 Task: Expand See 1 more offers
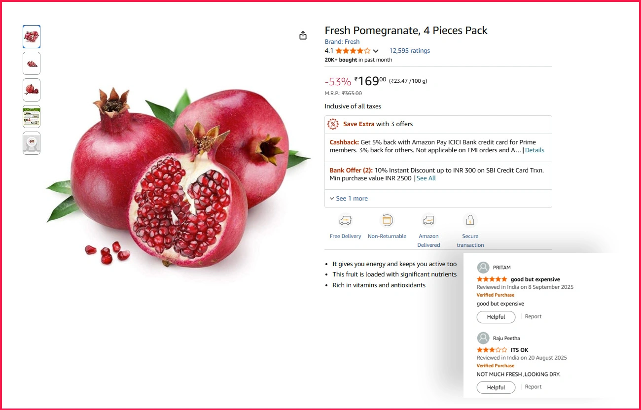point(349,199)
